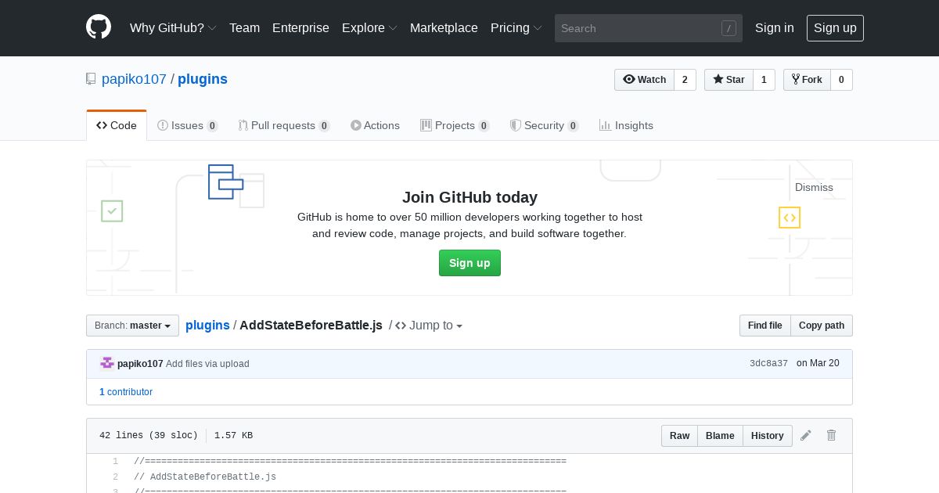Open the Security tab

544,125
